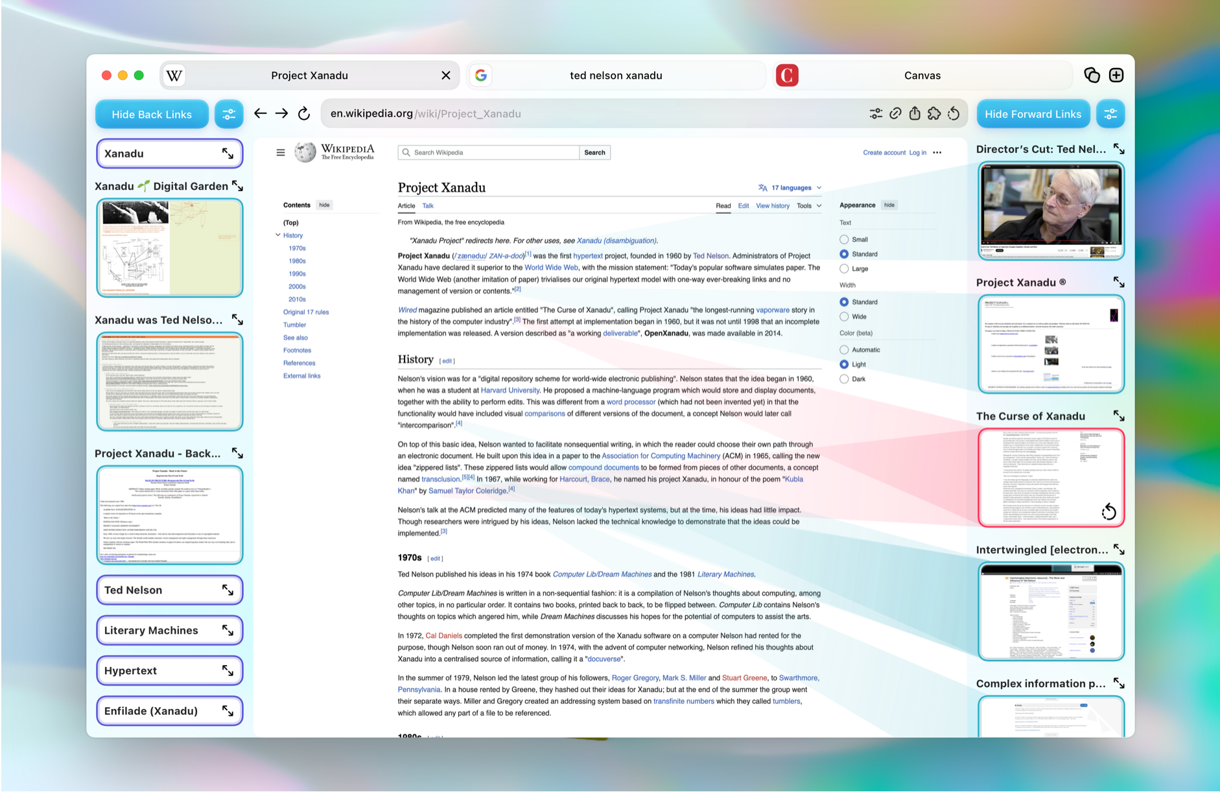Reload the page with refresh icon

click(x=303, y=113)
